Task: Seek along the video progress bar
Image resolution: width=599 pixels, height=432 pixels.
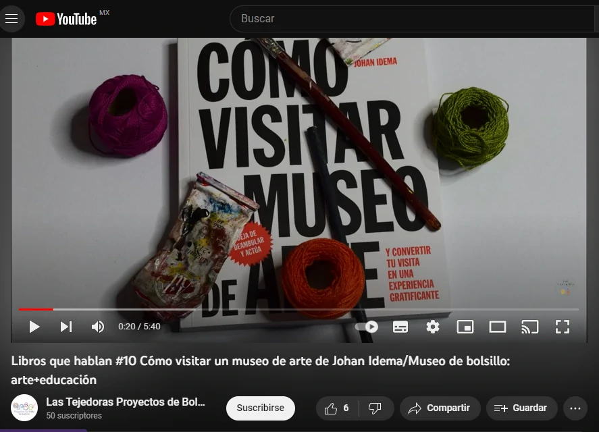Action: tap(298, 309)
